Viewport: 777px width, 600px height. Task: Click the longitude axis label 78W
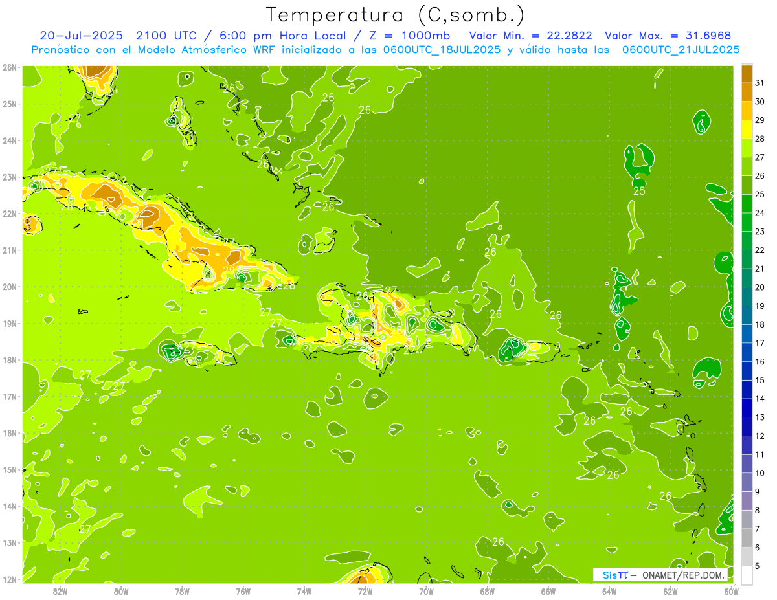click(x=182, y=591)
